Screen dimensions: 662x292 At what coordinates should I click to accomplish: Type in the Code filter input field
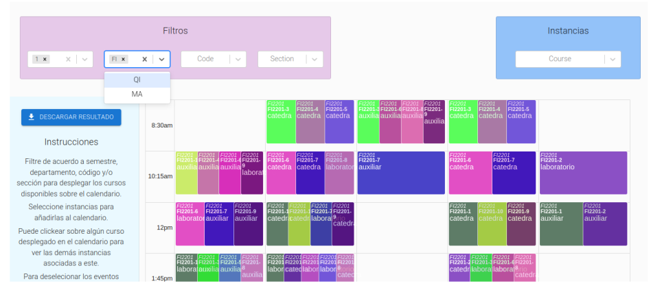point(205,60)
